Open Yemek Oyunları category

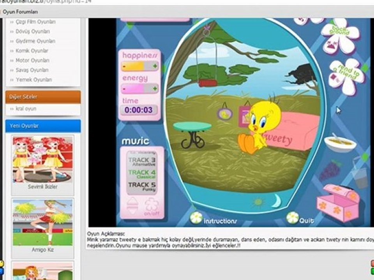click(34, 80)
